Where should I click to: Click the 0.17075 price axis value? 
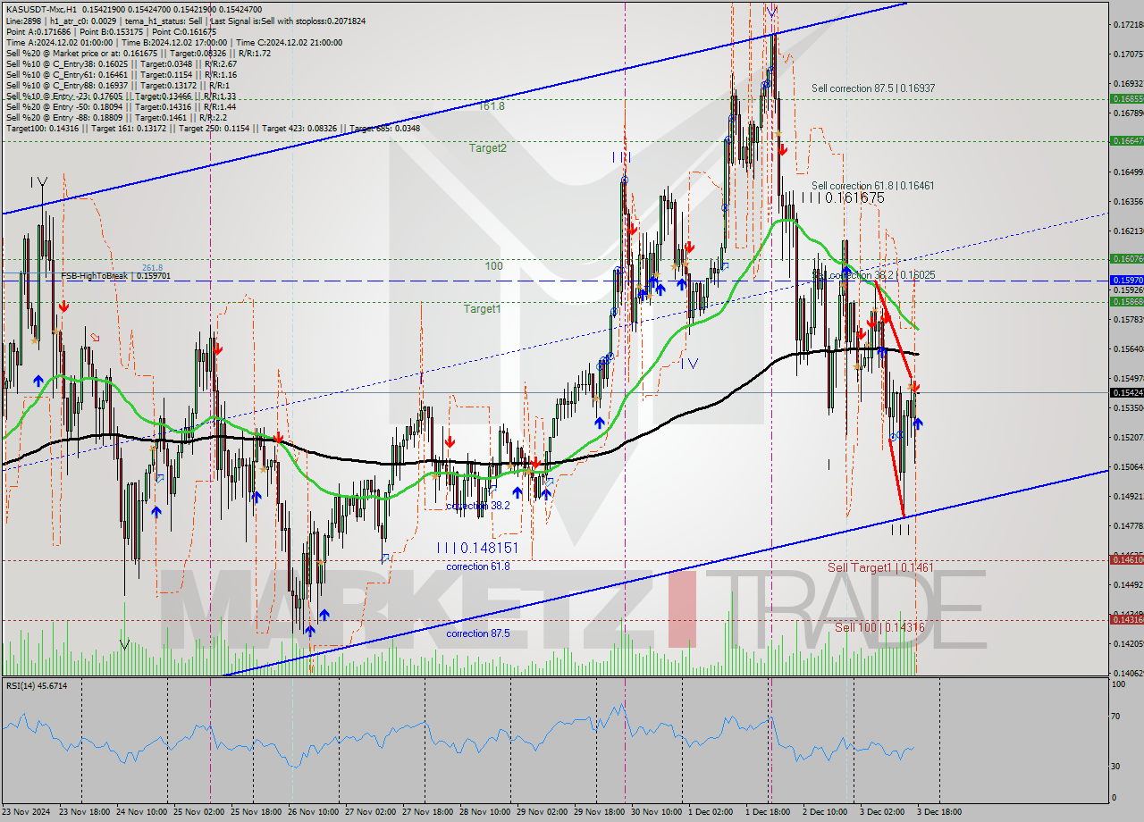pos(1128,54)
